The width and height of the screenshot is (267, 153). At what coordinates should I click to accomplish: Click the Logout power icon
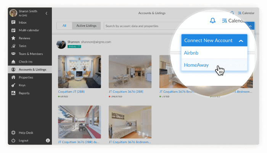click(x=13, y=140)
